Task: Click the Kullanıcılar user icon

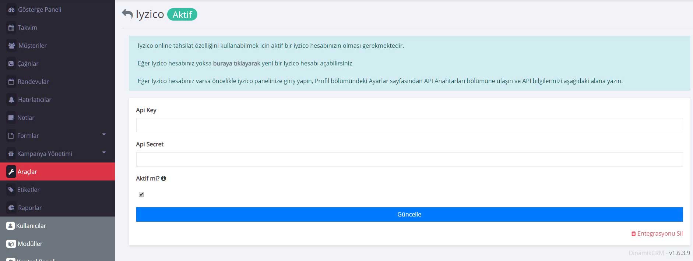Action: pyautogui.click(x=11, y=226)
